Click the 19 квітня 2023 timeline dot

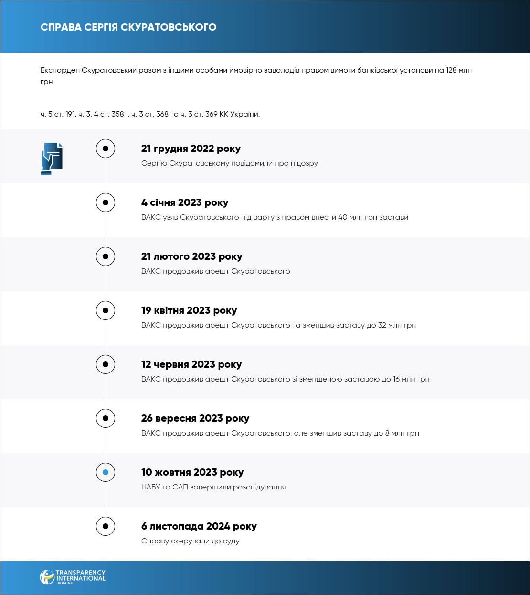(106, 310)
